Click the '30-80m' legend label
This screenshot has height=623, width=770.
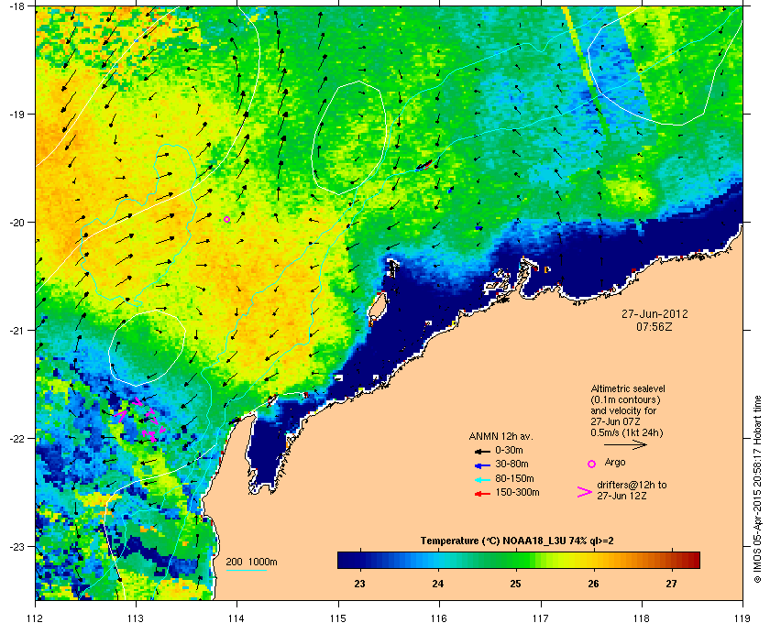tap(511, 464)
